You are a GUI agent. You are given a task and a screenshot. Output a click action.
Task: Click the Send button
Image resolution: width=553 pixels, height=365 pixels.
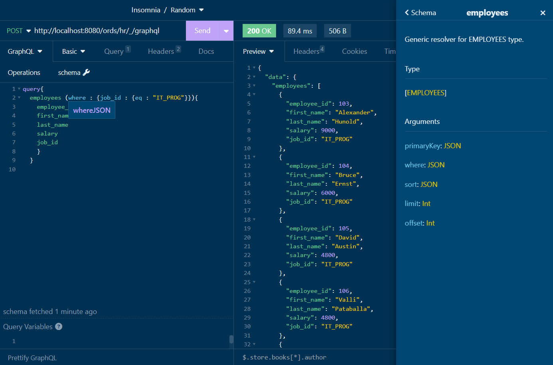tap(203, 31)
